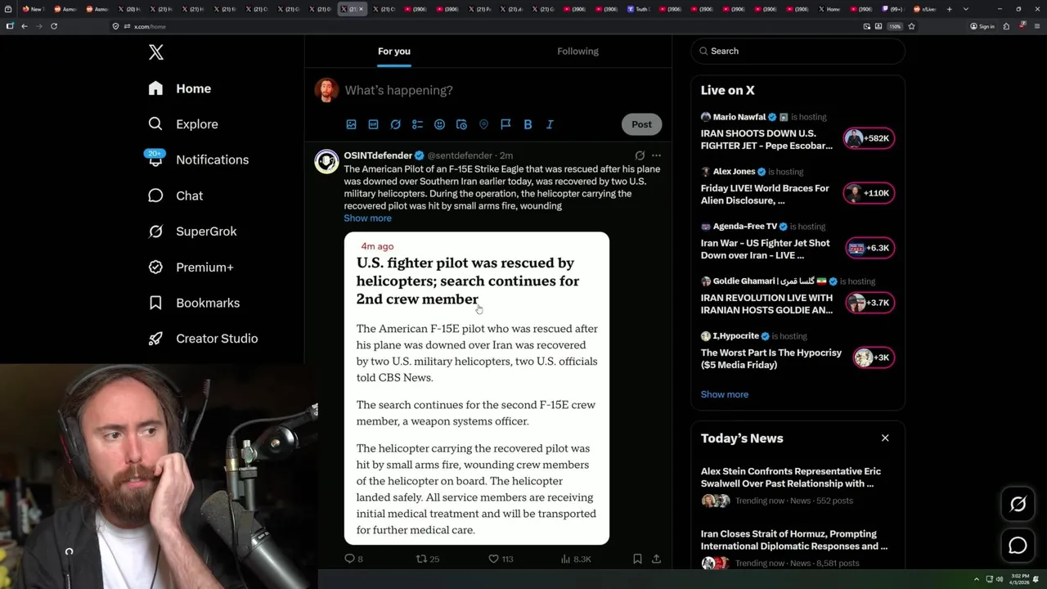1047x589 pixels.
Task: Click Grok enhance icon in composer
Action: 395,124
